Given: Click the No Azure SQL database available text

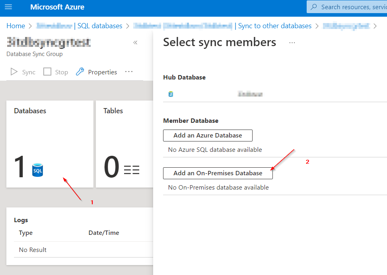Looking at the screenshot, I should click(215, 150).
